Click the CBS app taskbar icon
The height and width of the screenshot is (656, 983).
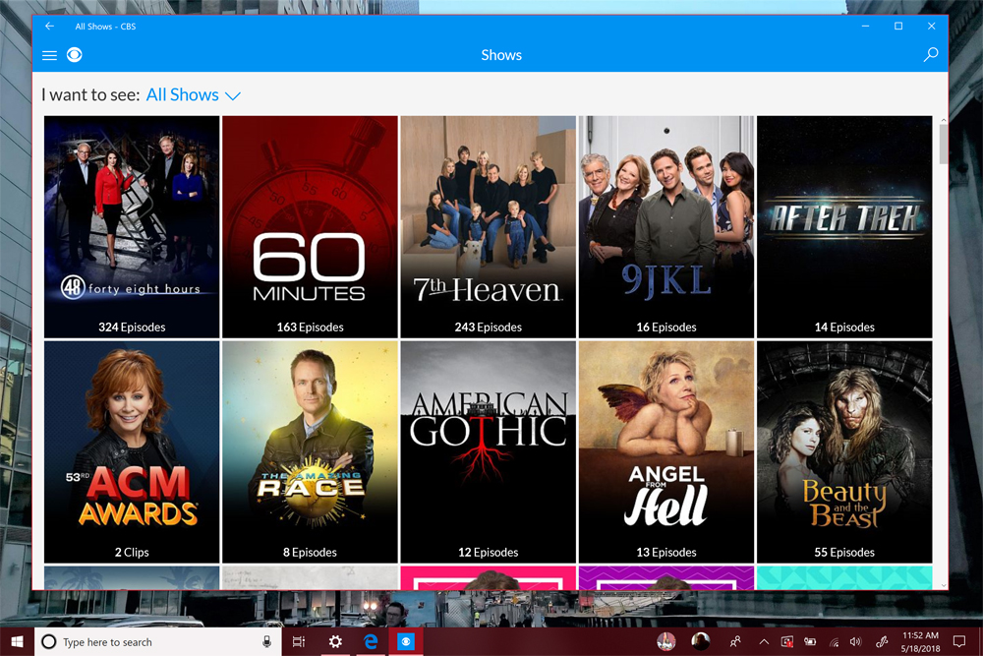pyautogui.click(x=406, y=641)
